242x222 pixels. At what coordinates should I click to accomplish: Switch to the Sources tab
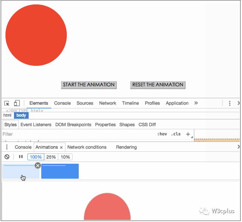coord(85,103)
